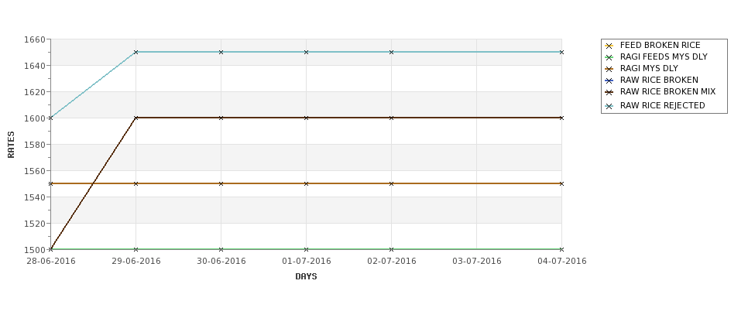Click the RAW RICE BROKEN legend marker
The image size is (755, 332).
pos(609,80)
